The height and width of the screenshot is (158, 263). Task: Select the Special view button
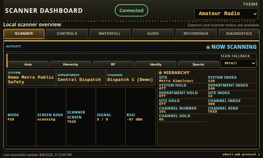pos(198,64)
